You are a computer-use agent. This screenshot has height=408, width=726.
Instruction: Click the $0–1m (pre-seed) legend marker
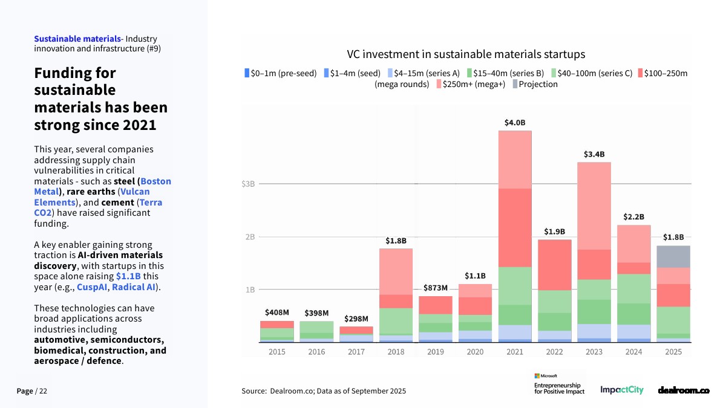(x=247, y=73)
